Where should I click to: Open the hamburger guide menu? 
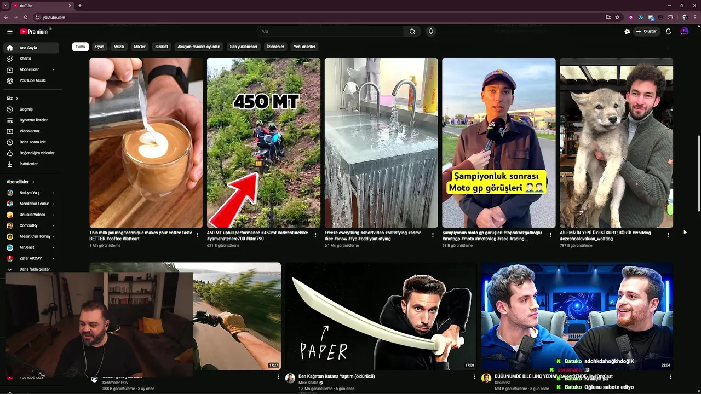9,32
